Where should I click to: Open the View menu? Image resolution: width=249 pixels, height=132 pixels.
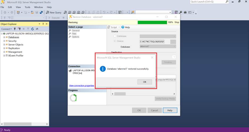(x=18, y=7)
